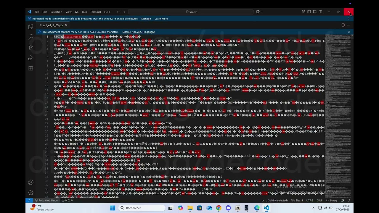Open File Explorer from the taskbar

[x=190, y=208]
